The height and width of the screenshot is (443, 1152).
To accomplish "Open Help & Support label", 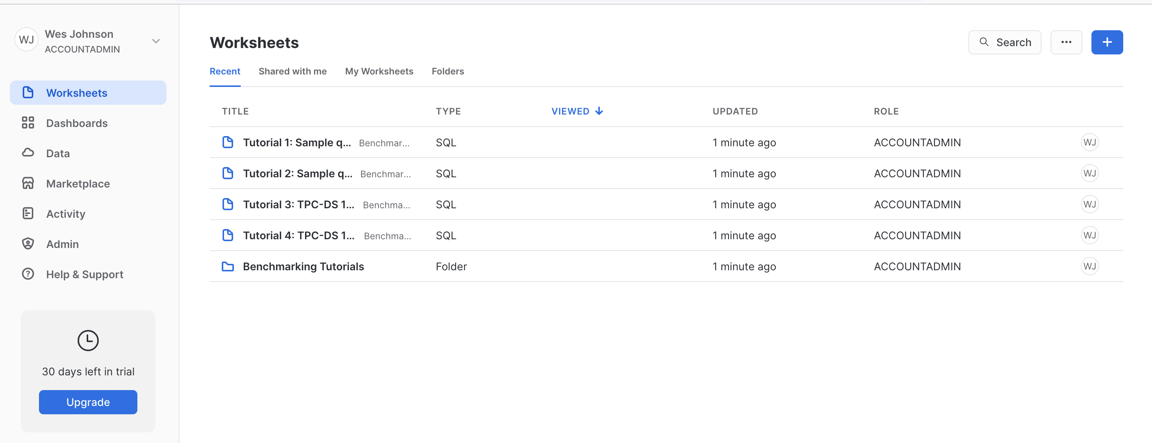I will coord(84,274).
